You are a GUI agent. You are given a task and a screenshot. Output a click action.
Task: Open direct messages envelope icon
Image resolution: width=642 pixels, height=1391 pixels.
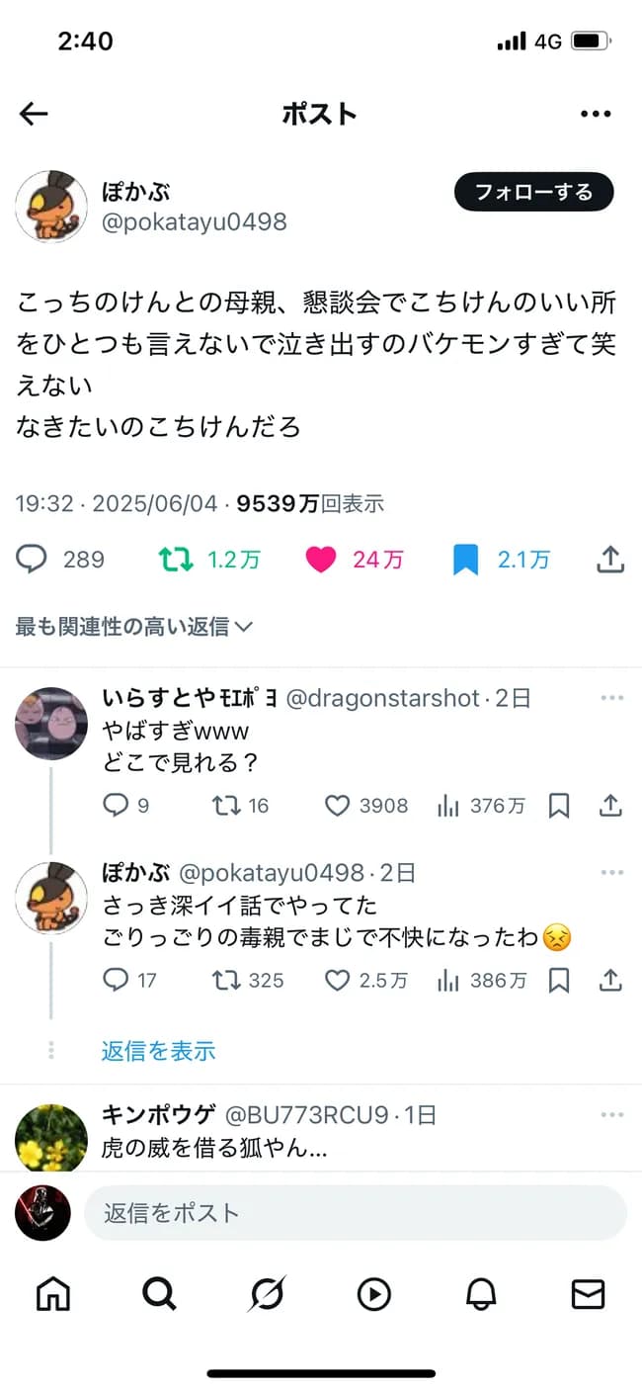coord(589,1293)
